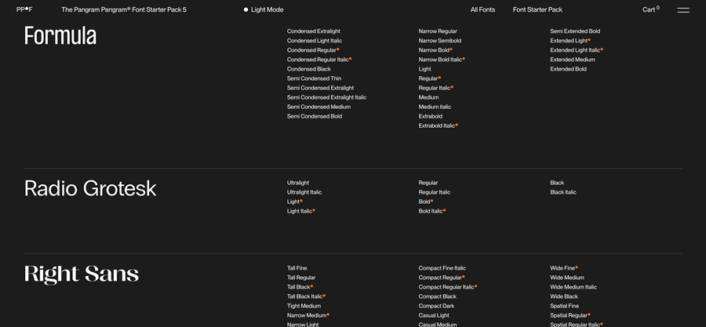Select Radio Grotesk Black italic
Image resolution: width=706 pixels, height=327 pixels.
pyautogui.click(x=562, y=192)
